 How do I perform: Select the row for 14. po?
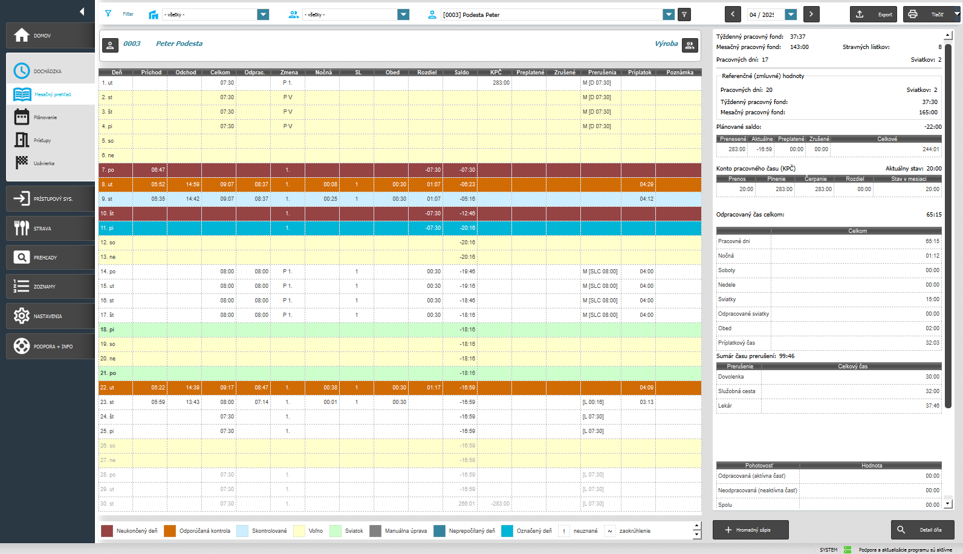(400, 272)
